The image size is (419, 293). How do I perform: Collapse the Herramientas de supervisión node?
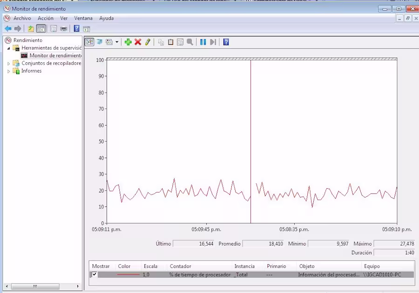pyautogui.click(x=8, y=48)
